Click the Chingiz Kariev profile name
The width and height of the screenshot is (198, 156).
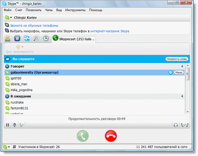click(25, 18)
